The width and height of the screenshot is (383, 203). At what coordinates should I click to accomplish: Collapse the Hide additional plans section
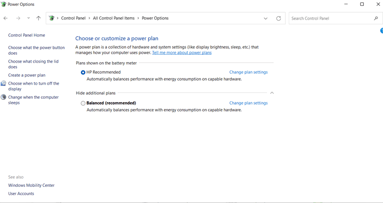[272, 93]
